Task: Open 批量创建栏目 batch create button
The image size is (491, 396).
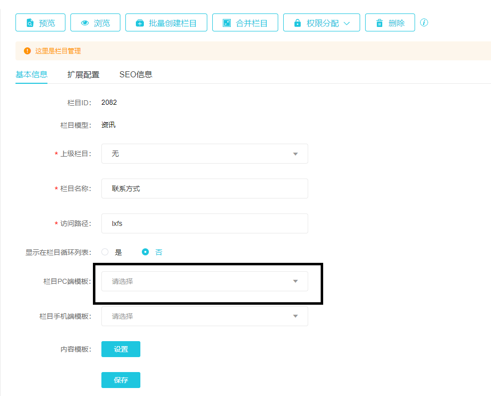Action: (166, 23)
